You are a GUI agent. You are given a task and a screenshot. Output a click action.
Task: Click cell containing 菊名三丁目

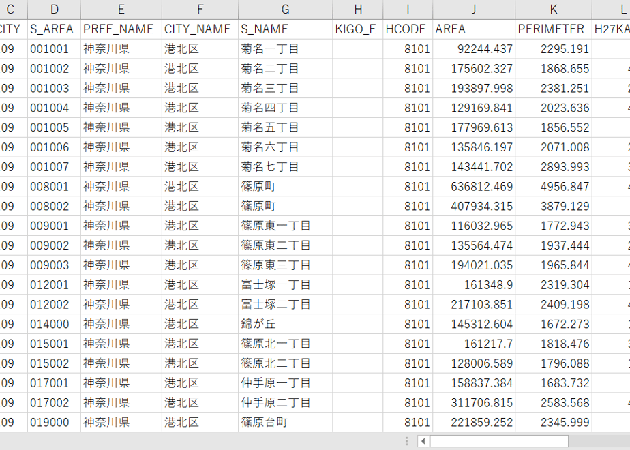coord(285,89)
